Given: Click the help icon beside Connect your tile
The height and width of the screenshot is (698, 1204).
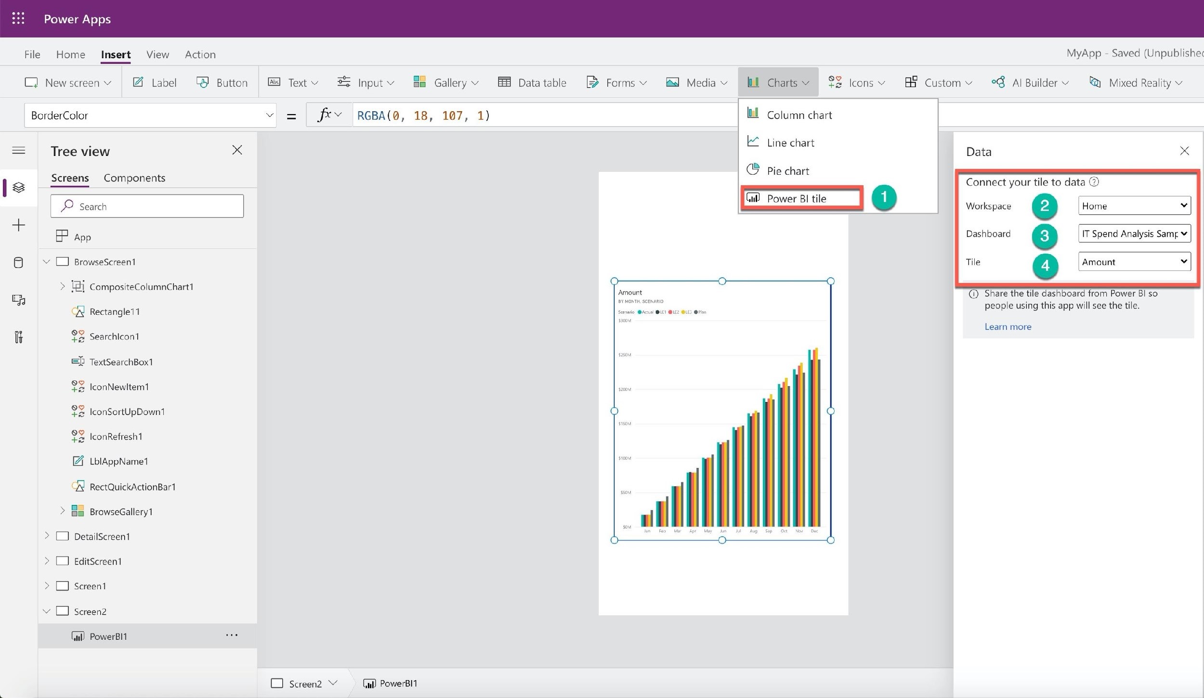Looking at the screenshot, I should pos(1094,181).
